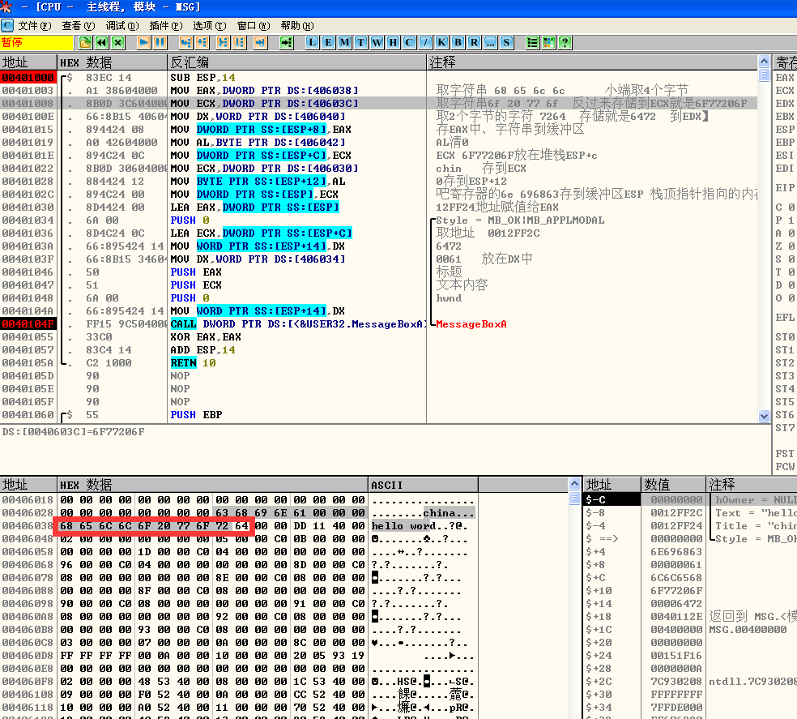
Task: Open the Breakpoints window (B button)
Action: pos(458,43)
